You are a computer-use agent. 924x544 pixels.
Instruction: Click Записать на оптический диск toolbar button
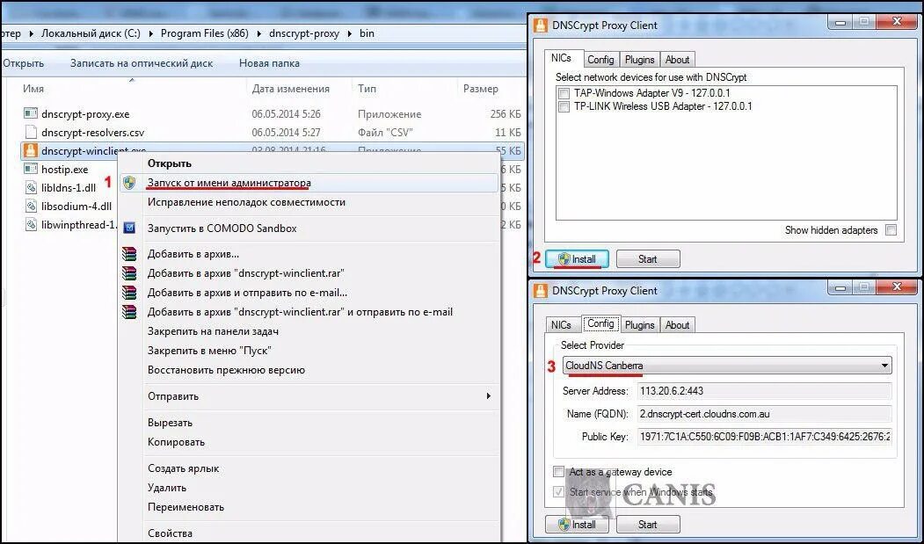pos(142,63)
